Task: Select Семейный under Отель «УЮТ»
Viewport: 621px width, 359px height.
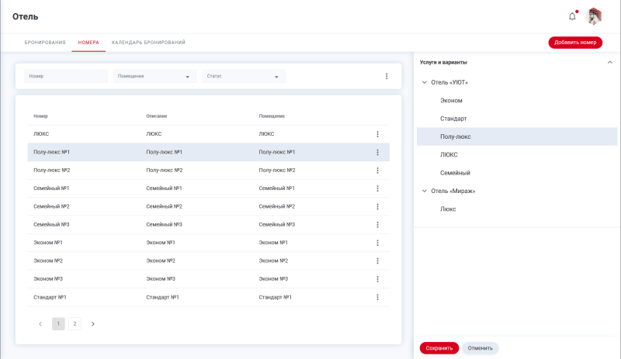Action: (455, 173)
